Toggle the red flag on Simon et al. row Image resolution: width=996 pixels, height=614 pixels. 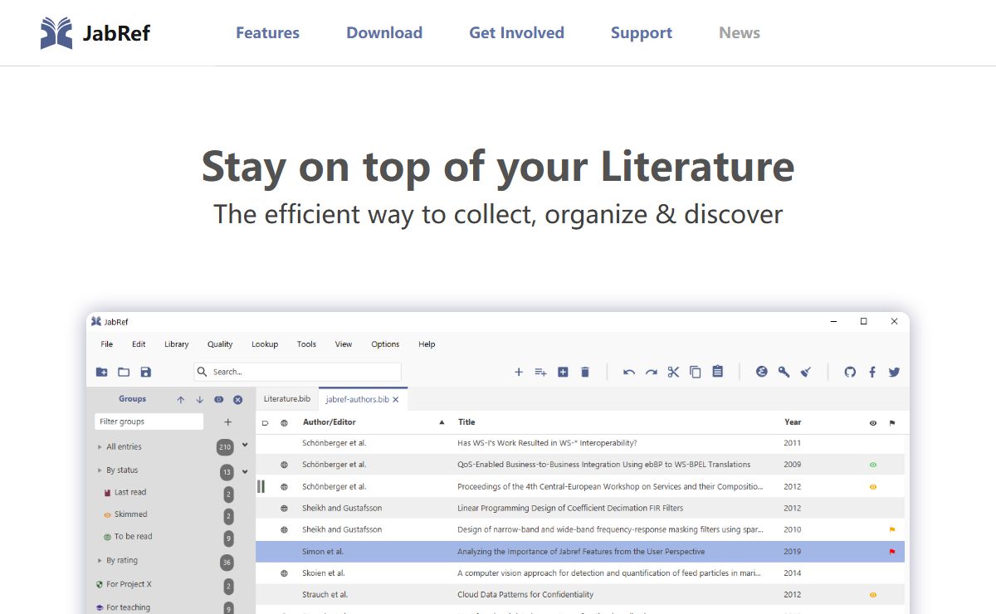(892, 552)
